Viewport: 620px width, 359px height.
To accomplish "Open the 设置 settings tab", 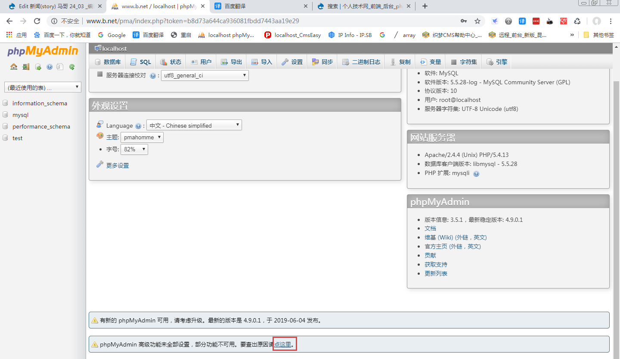I will pos(292,62).
